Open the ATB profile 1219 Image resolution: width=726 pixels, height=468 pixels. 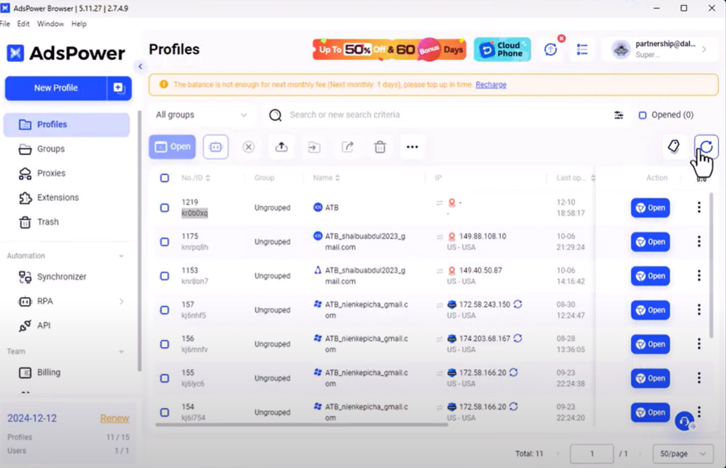pyautogui.click(x=650, y=208)
